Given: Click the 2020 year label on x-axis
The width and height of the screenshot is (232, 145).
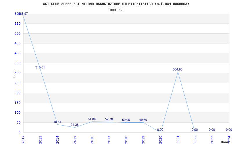Looking at the screenshot, I should point(161,140).
